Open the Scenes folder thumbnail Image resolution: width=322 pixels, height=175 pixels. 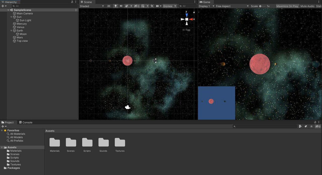point(71,142)
